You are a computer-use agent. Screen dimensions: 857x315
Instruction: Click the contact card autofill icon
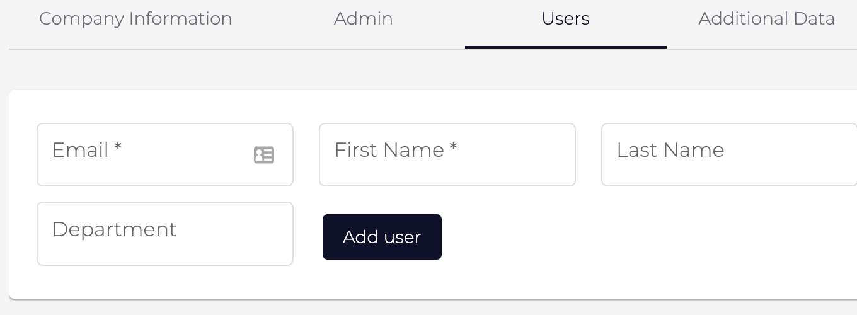pyautogui.click(x=264, y=155)
